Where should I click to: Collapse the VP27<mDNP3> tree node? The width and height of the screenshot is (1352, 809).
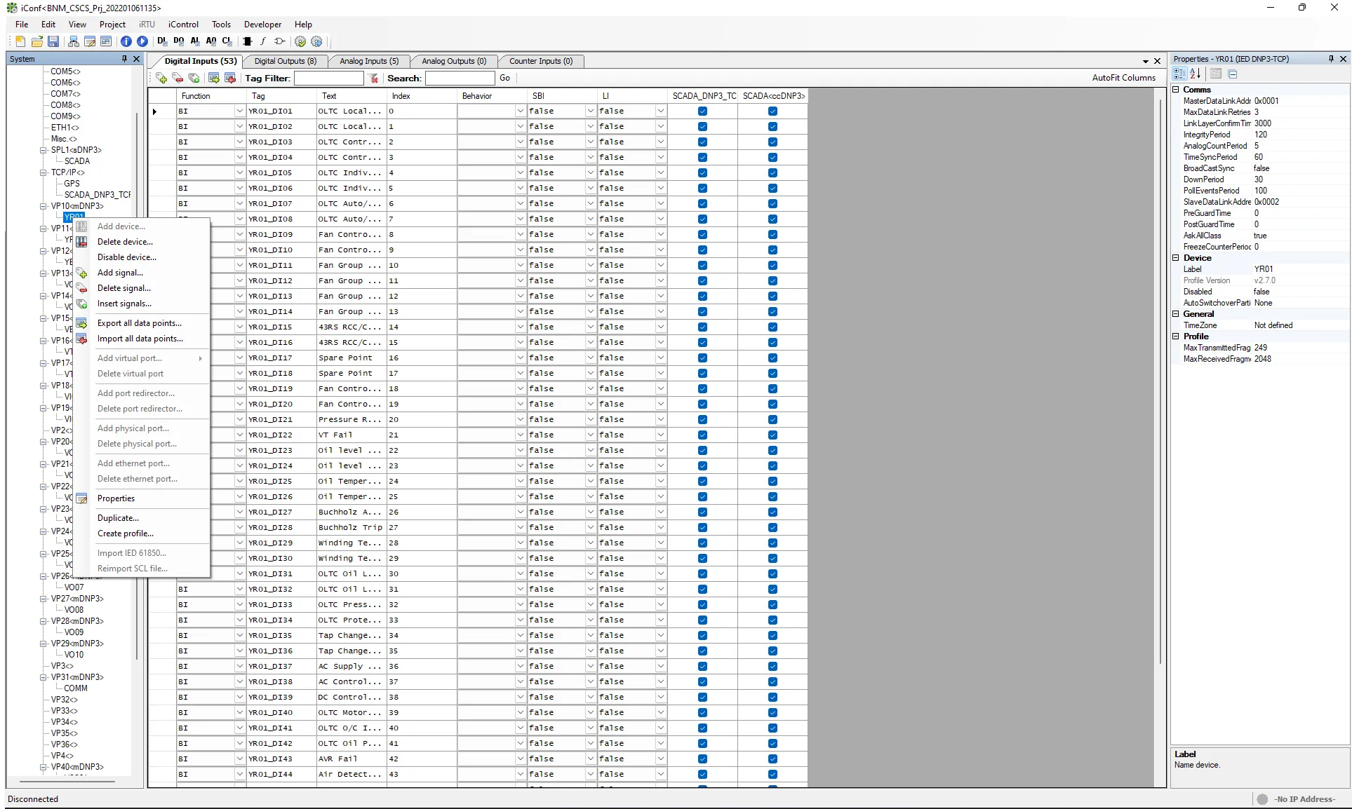[x=43, y=599]
